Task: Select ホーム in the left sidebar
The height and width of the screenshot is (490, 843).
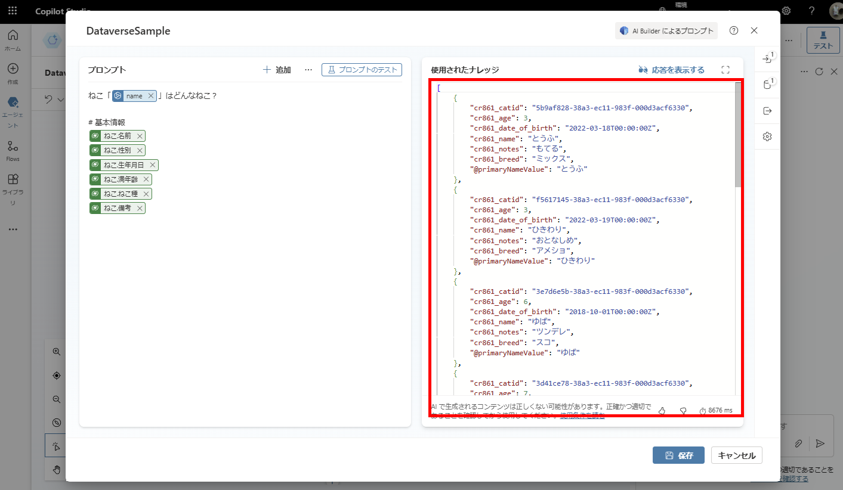Action: pyautogui.click(x=13, y=36)
